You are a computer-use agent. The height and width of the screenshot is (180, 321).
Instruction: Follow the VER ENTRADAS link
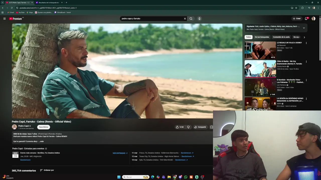[x=120, y=153]
